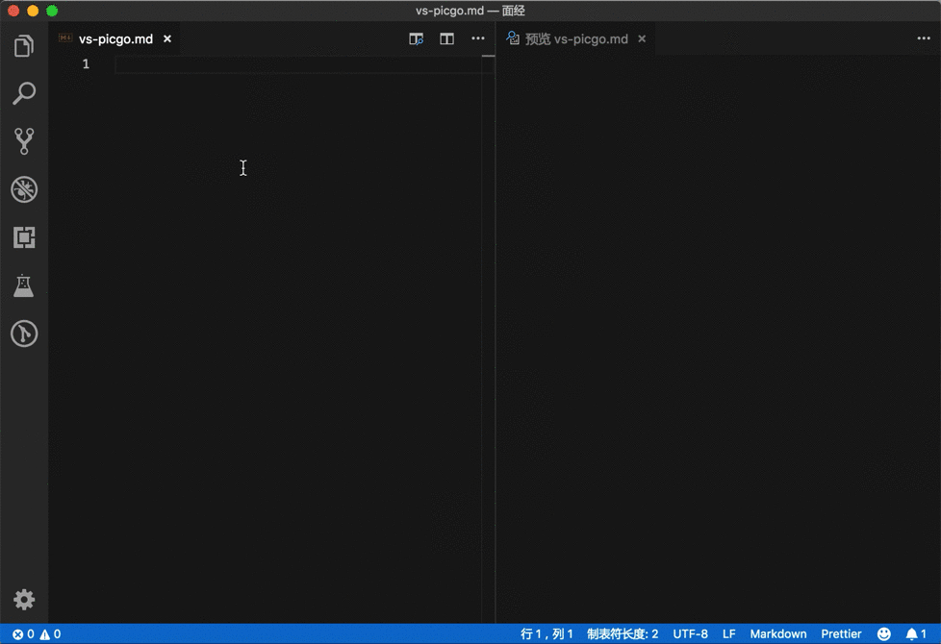Open the Debug view

click(24, 189)
